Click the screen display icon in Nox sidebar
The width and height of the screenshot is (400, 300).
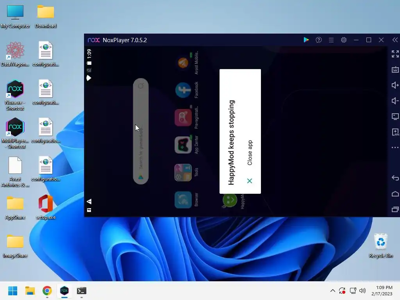[x=395, y=116]
